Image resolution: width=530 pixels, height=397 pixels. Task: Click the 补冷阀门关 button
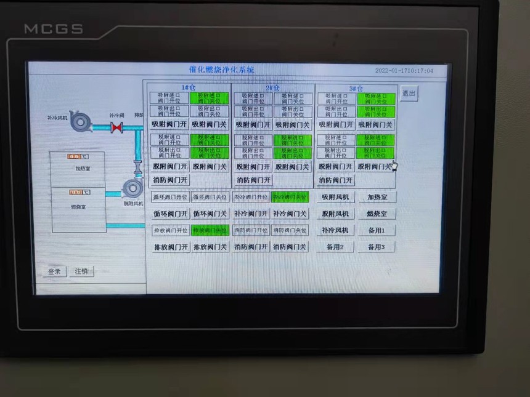point(290,214)
